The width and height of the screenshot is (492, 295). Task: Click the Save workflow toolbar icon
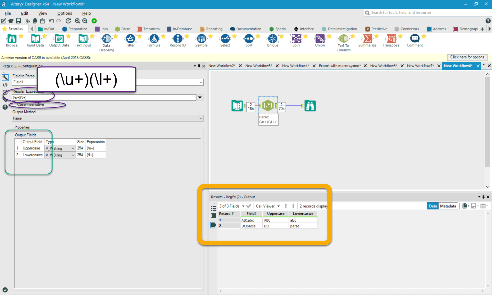click(18, 21)
